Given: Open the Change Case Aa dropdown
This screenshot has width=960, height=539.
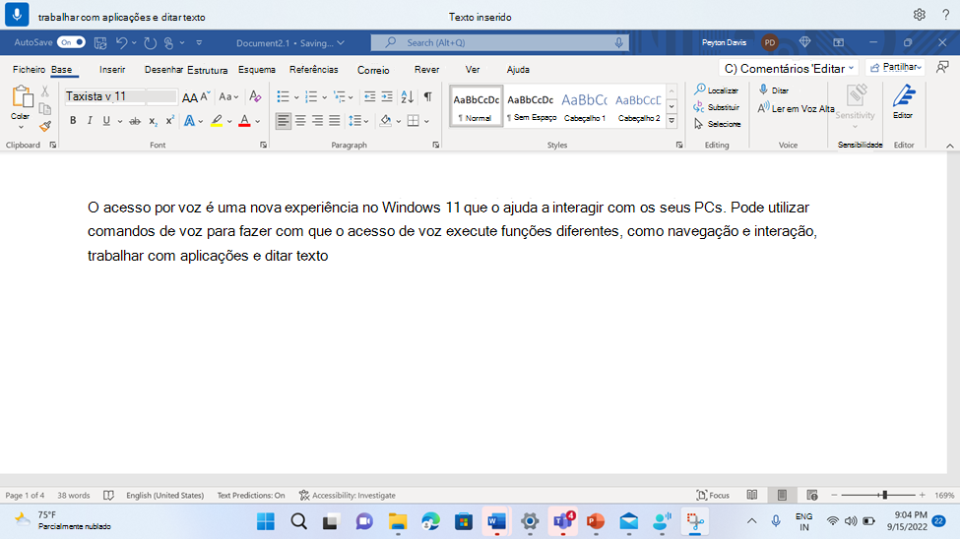Looking at the screenshot, I should (229, 96).
